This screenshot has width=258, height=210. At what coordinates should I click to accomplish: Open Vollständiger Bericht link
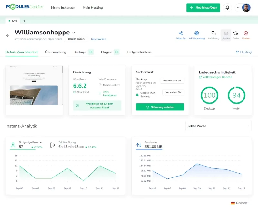point(215,77)
